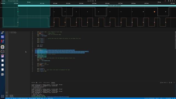The image size is (176, 99).
Task: Change CMake build variant in status bar
Action: click(x=23, y=98)
